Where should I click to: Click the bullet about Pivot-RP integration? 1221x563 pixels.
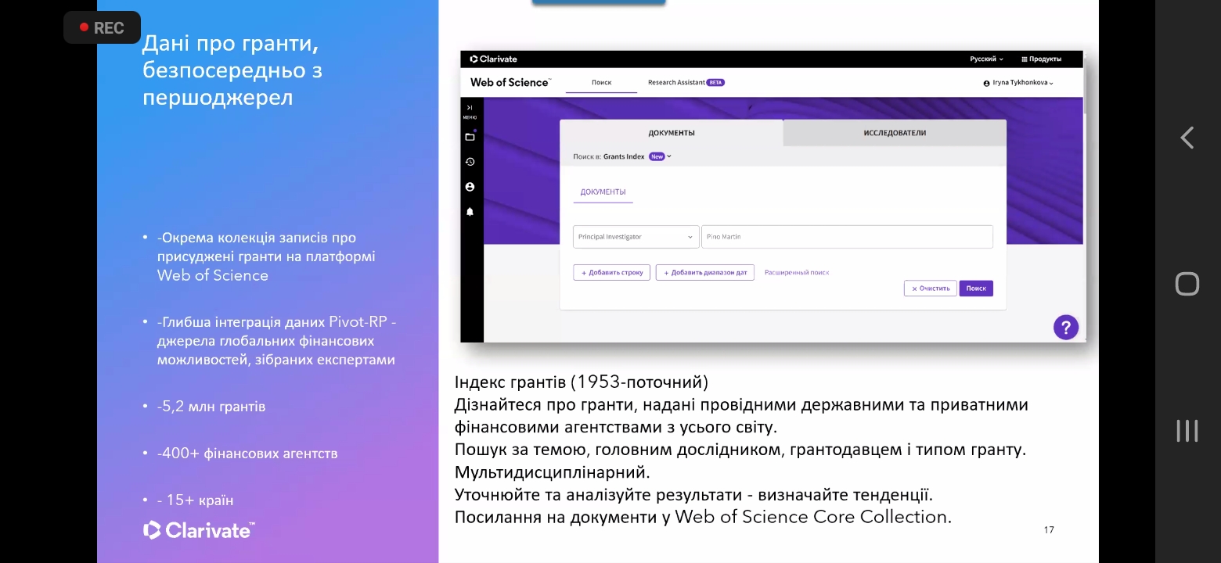pyautogui.click(x=276, y=341)
